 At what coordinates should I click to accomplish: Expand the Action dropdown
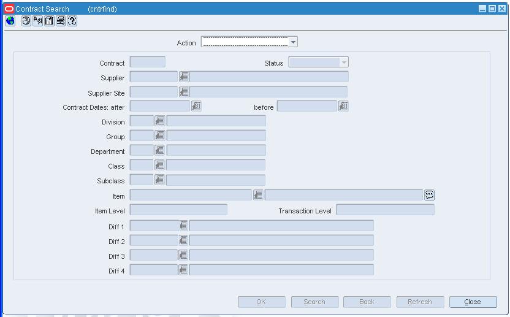coord(293,42)
